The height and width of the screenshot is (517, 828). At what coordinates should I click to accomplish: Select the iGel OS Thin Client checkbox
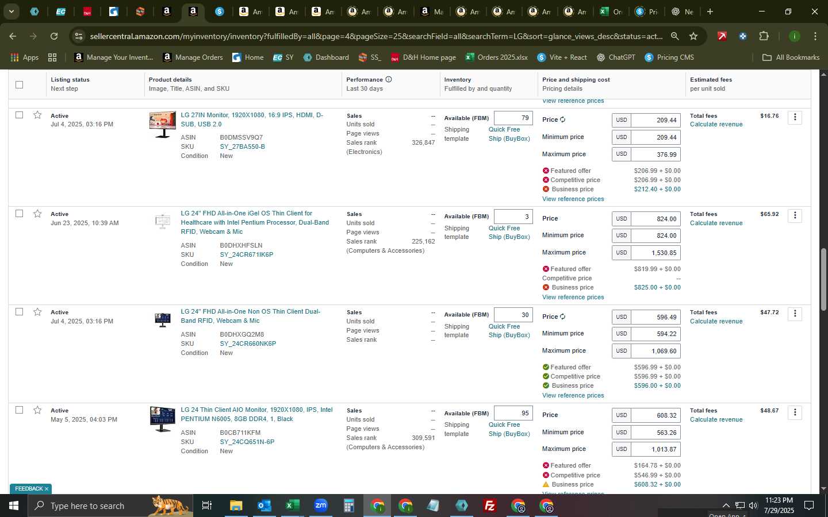(x=19, y=213)
